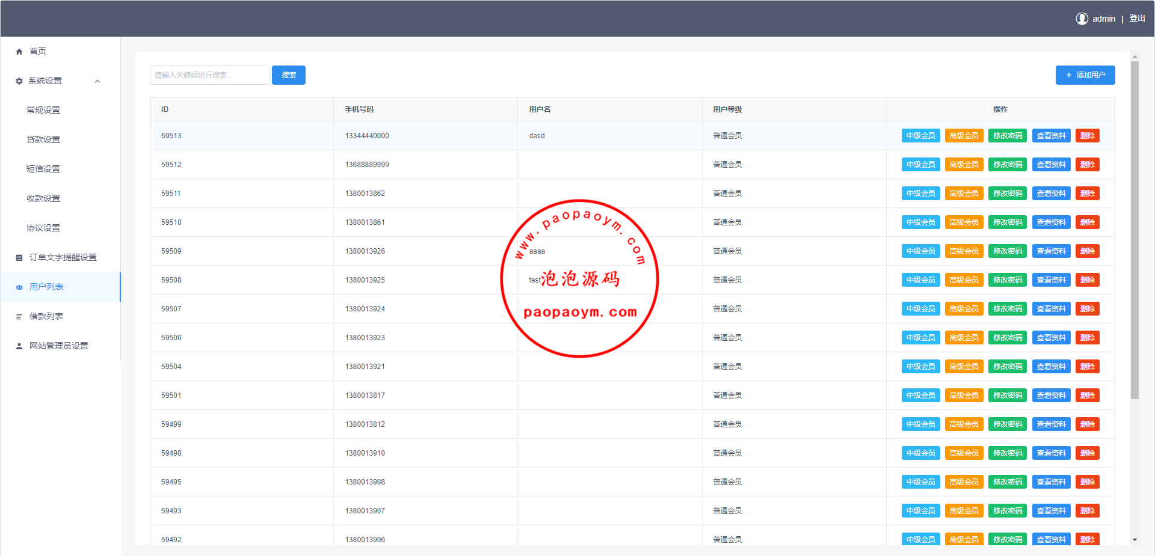Open the 常规设置 submenu item

click(x=43, y=110)
